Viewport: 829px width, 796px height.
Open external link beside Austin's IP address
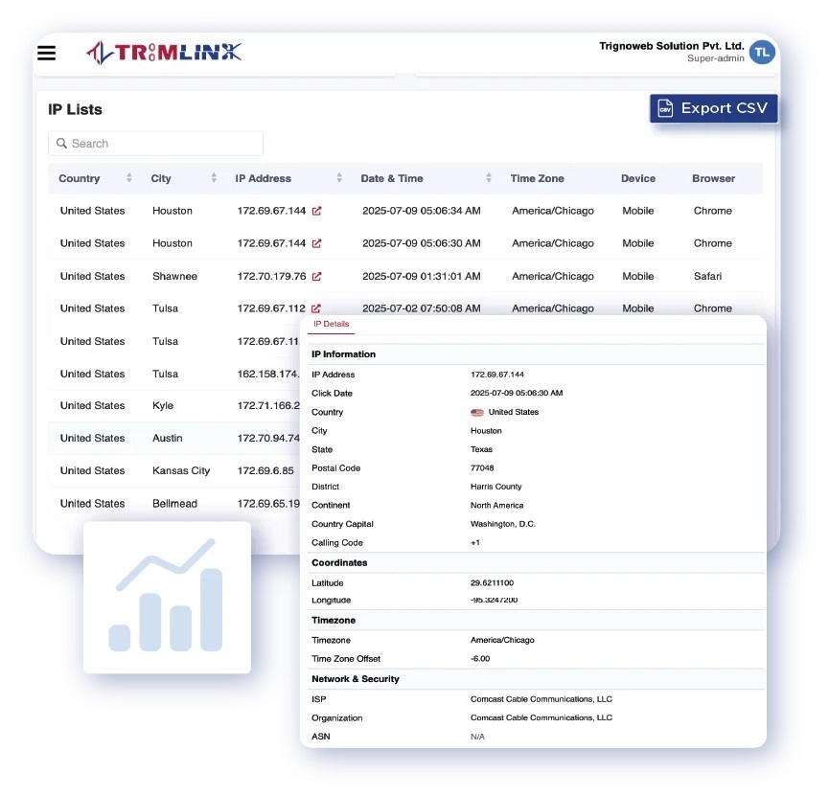(x=311, y=438)
